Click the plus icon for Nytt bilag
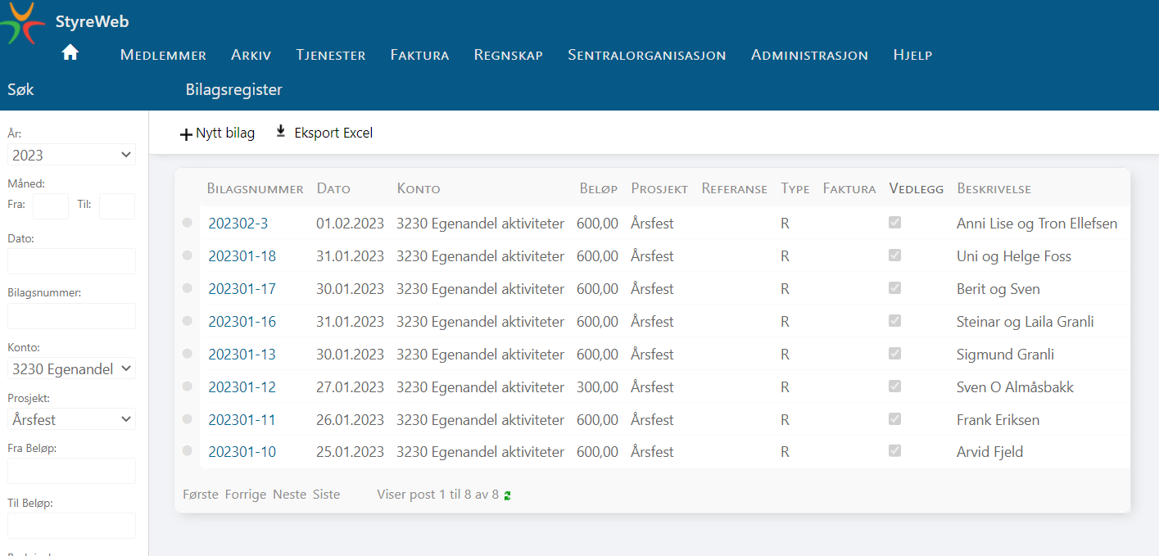The height and width of the screenshot is (556, 1159). click(x=186, y=134)
